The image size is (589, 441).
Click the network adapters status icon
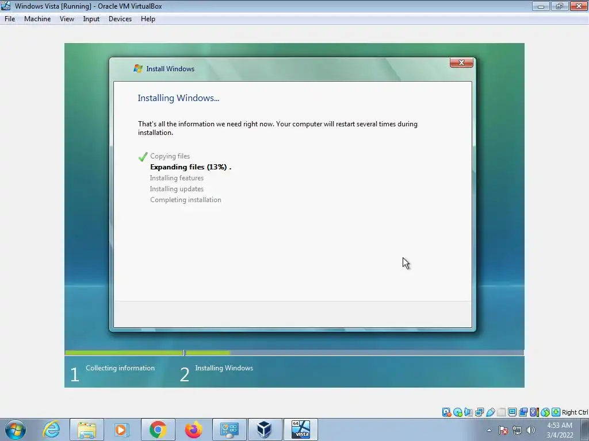click(479, 412)
